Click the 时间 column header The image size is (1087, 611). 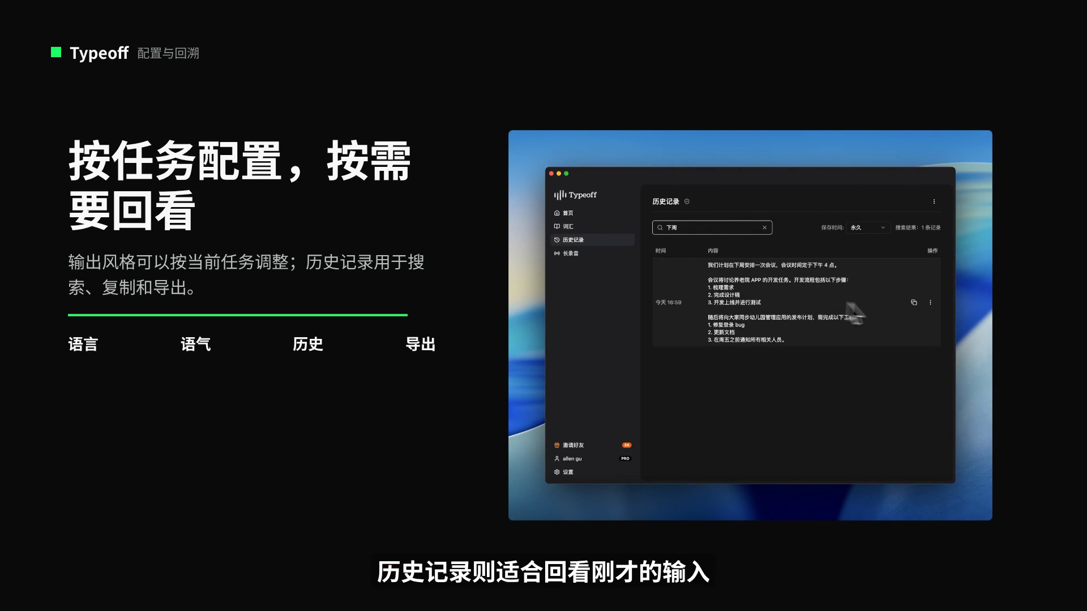[x=661, y=251]
